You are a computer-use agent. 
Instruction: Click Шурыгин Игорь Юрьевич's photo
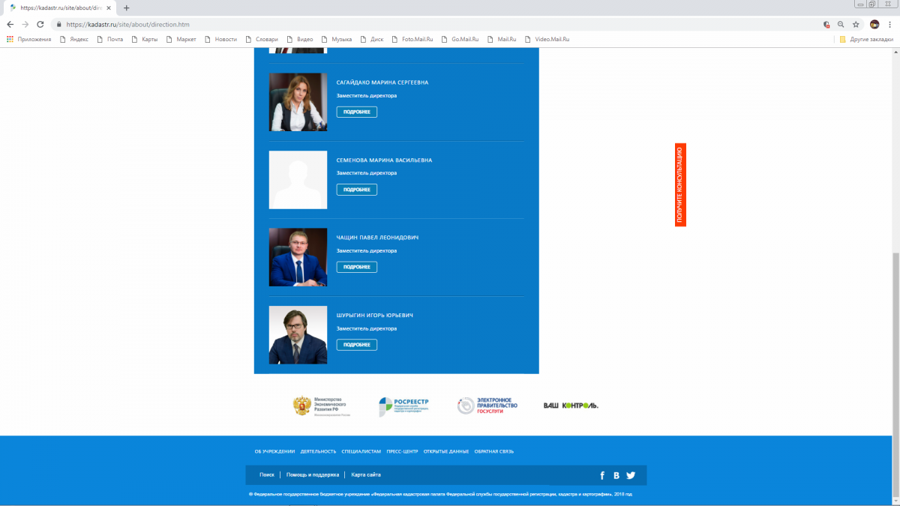(298, 335)
